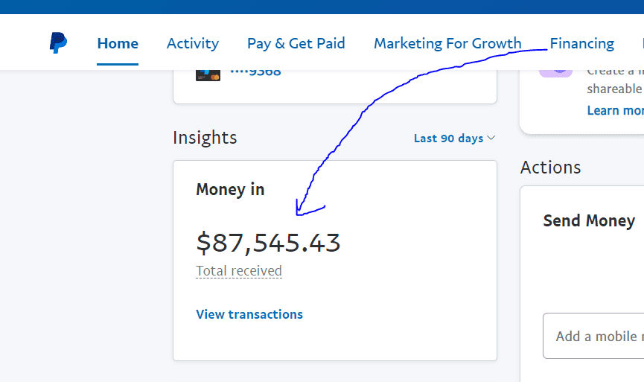Viewport: 644px width, 382px height.
Task: Show the Total received tooltip text
Action: coord(239,271)
